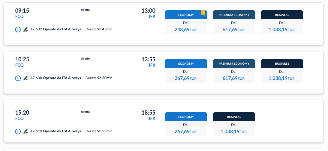
Task: Select Economy 267,69 EUR for 10:25 flight
Action: 186,71
